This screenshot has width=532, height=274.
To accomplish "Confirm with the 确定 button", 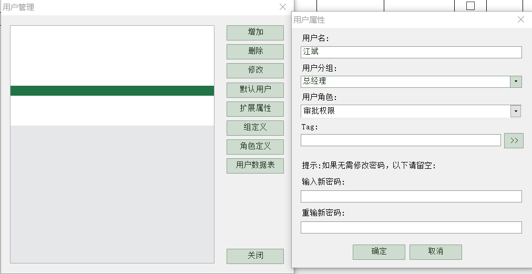I will [x=379, y=252].
